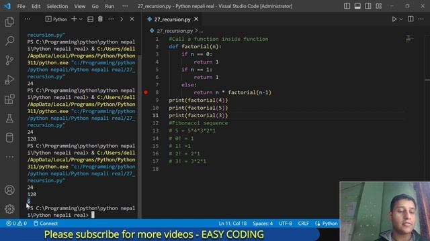Image resolution: width=430 pixels, height=241 pixels.
Task: Show errors and warnings in status bar
Action: tap(16, 223)
